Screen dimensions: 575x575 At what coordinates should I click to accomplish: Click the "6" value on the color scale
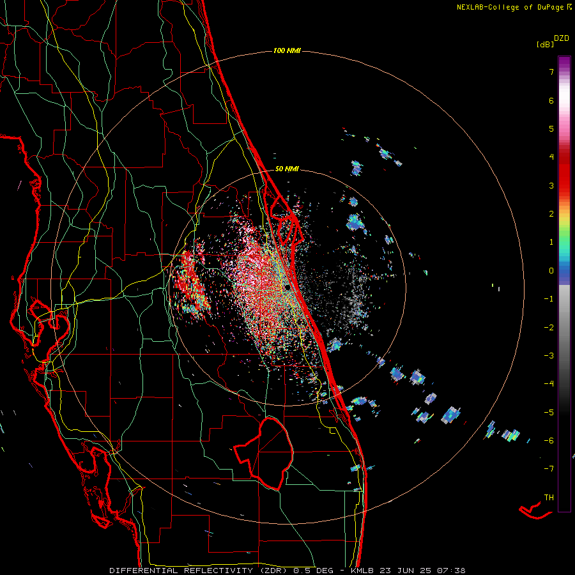pyautogui.click(x=551, y=100)
